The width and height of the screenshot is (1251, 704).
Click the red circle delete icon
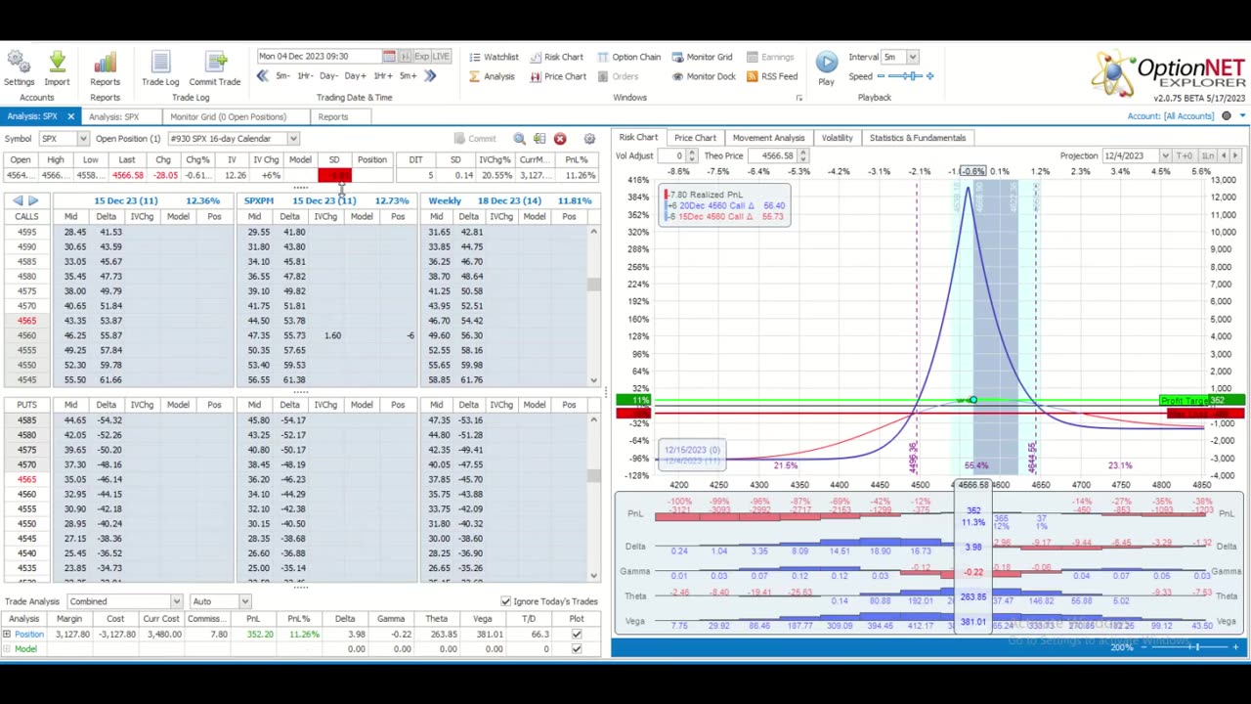click(560, 139)
